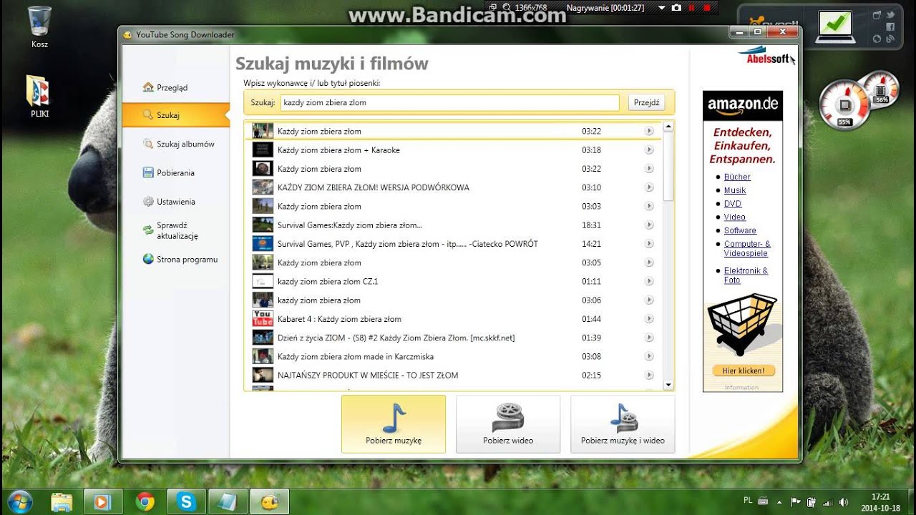Open the Software link in the Amazon ad

[740, 230]
